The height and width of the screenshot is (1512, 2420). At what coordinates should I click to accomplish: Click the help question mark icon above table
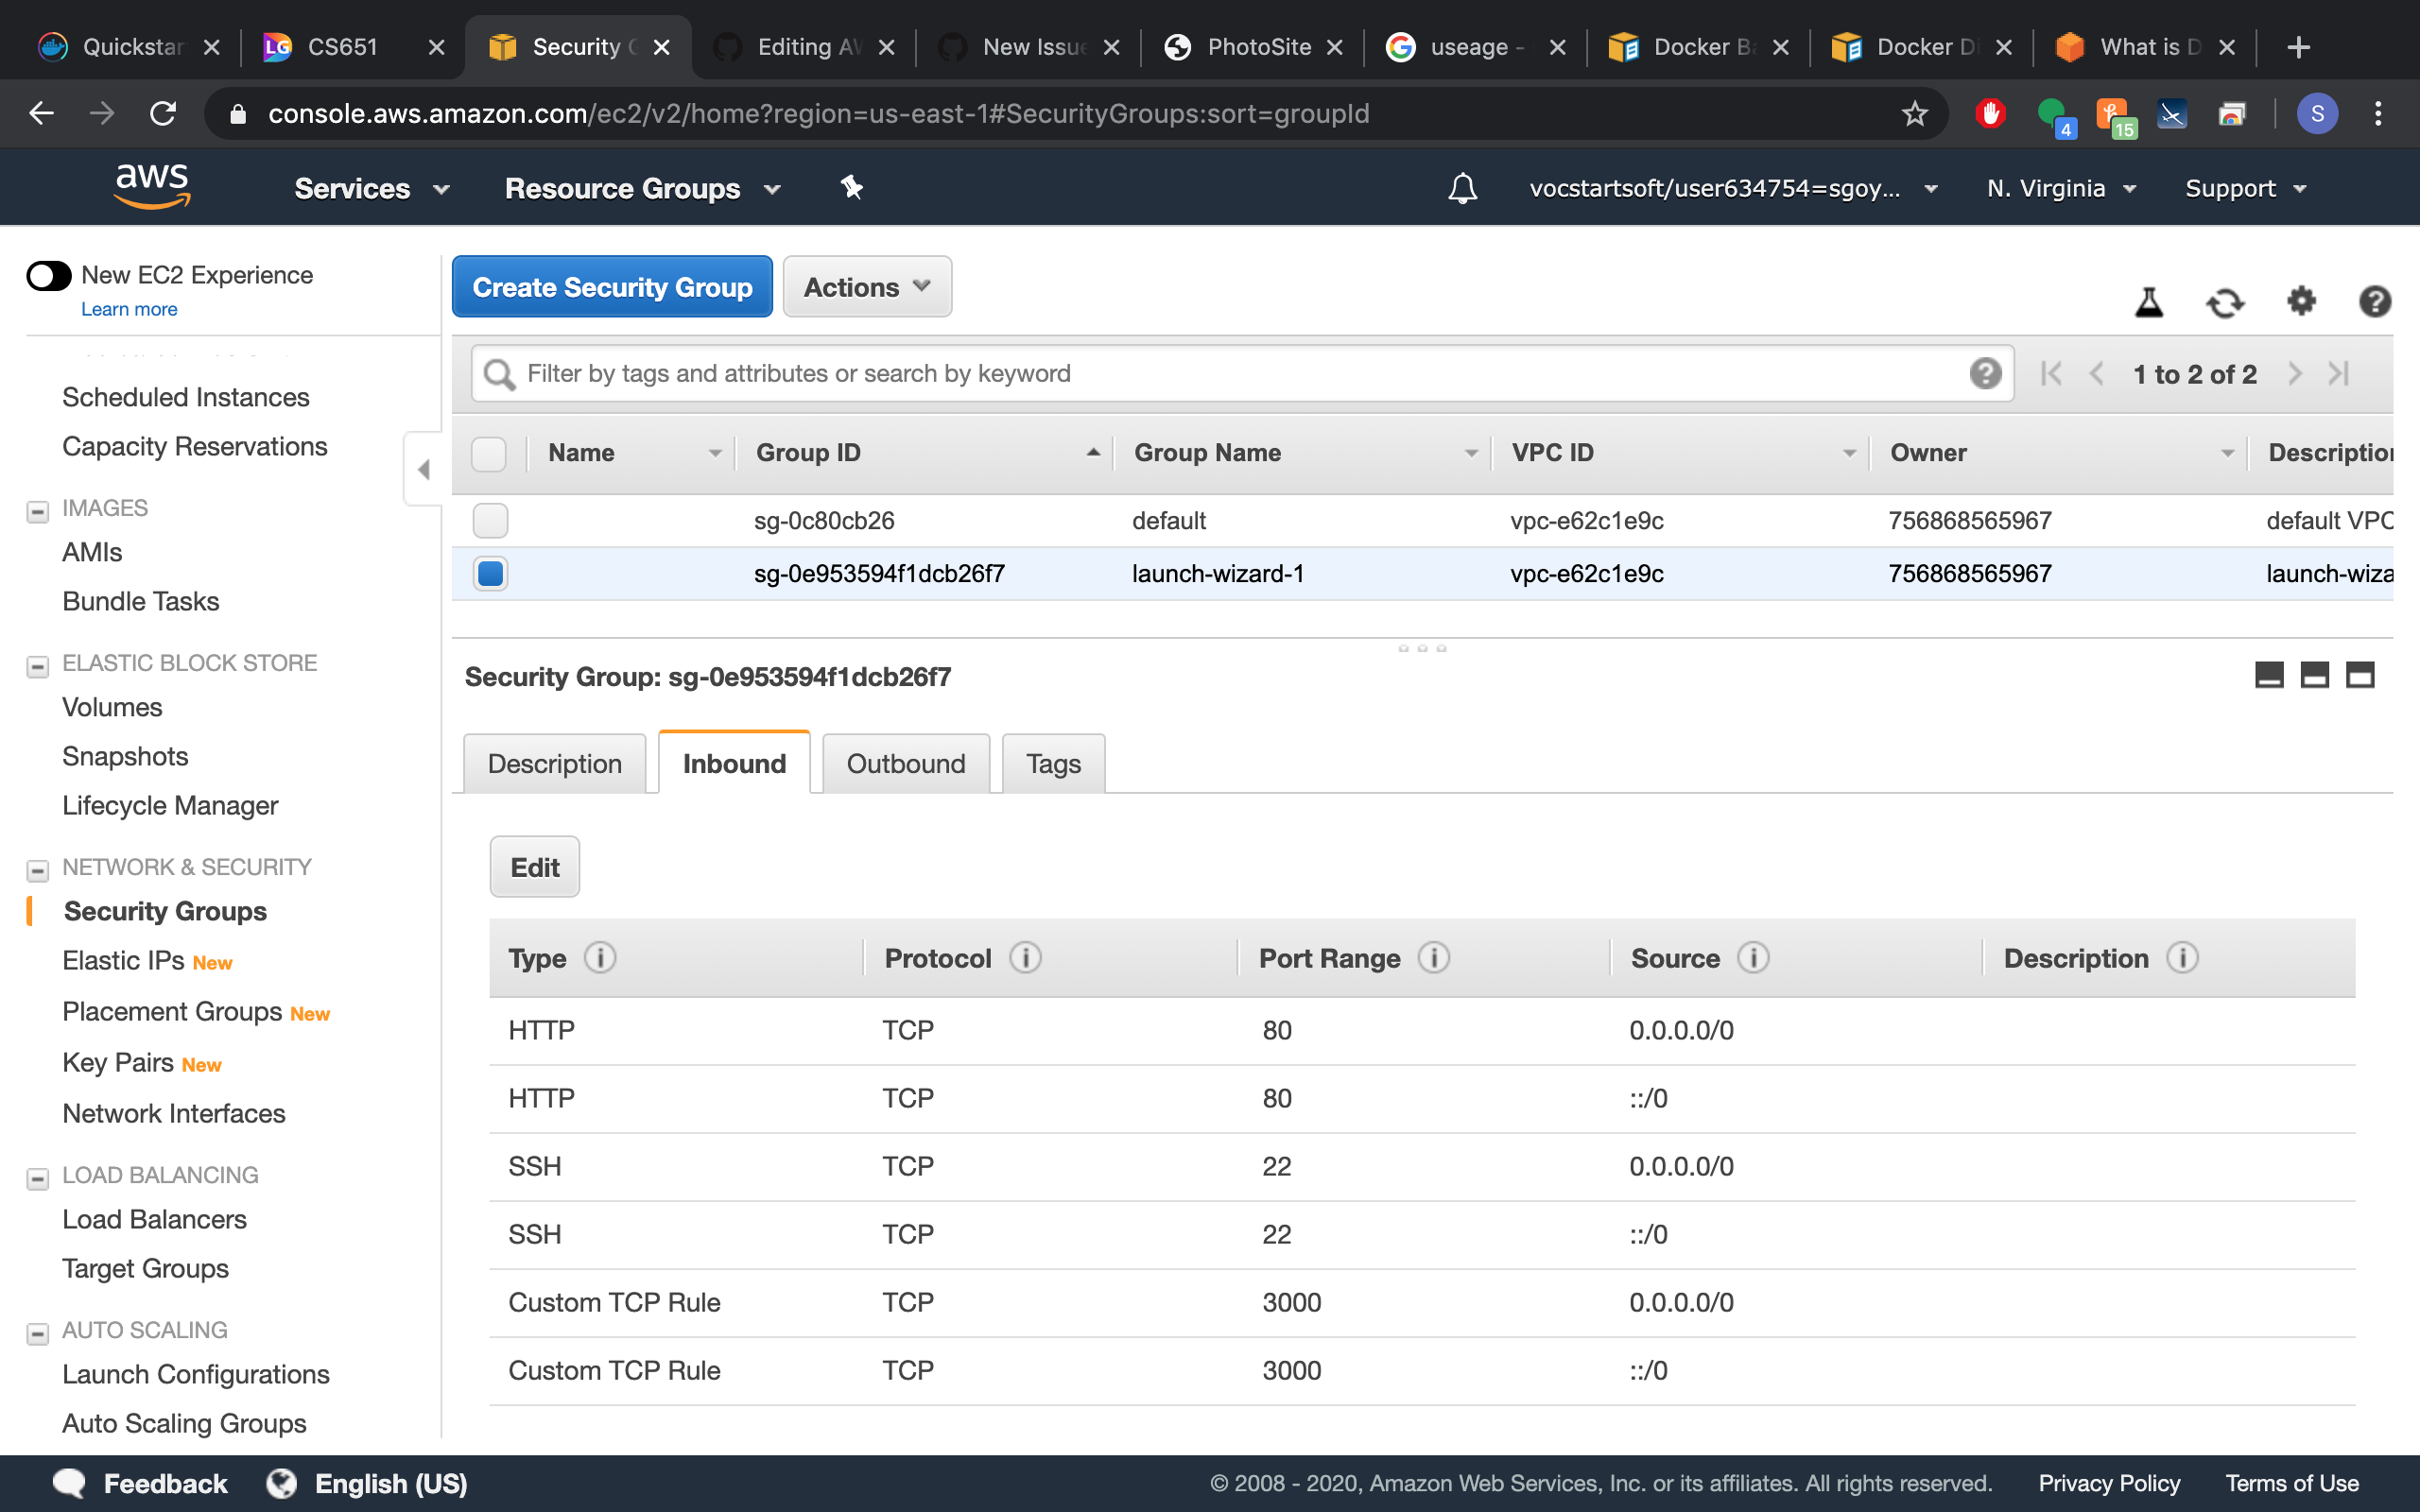[x=2375, y=301]
